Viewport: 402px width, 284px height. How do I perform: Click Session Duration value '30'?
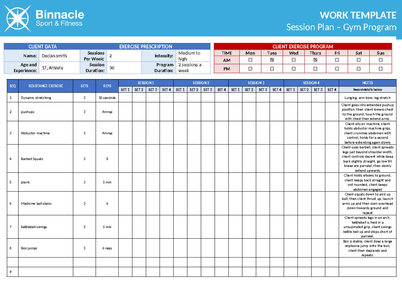124,68
